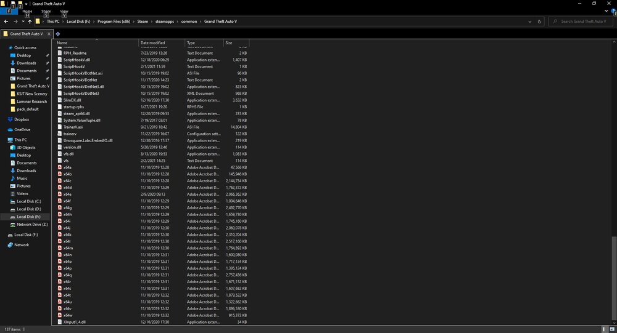Open Local Disk (D:) in sidebar

(x=29, y=209)
